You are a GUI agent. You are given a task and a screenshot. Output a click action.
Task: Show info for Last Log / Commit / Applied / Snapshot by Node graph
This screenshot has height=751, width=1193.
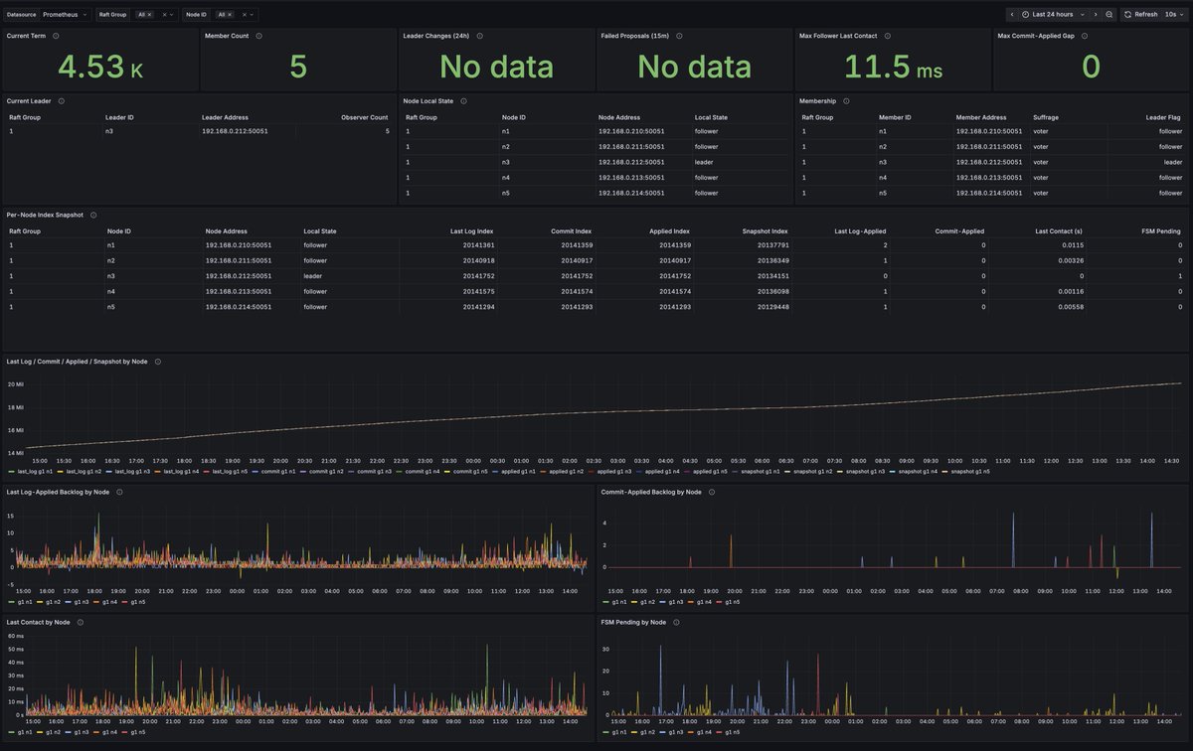click(157, 362)
